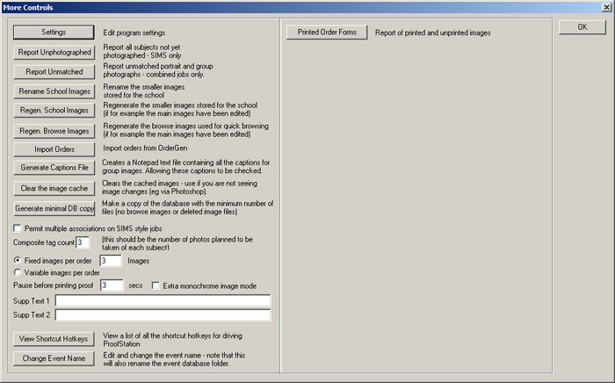The height and width of the screenshot is (383, 615).
Task: Select Fixed images per order option
Action: 18,261
